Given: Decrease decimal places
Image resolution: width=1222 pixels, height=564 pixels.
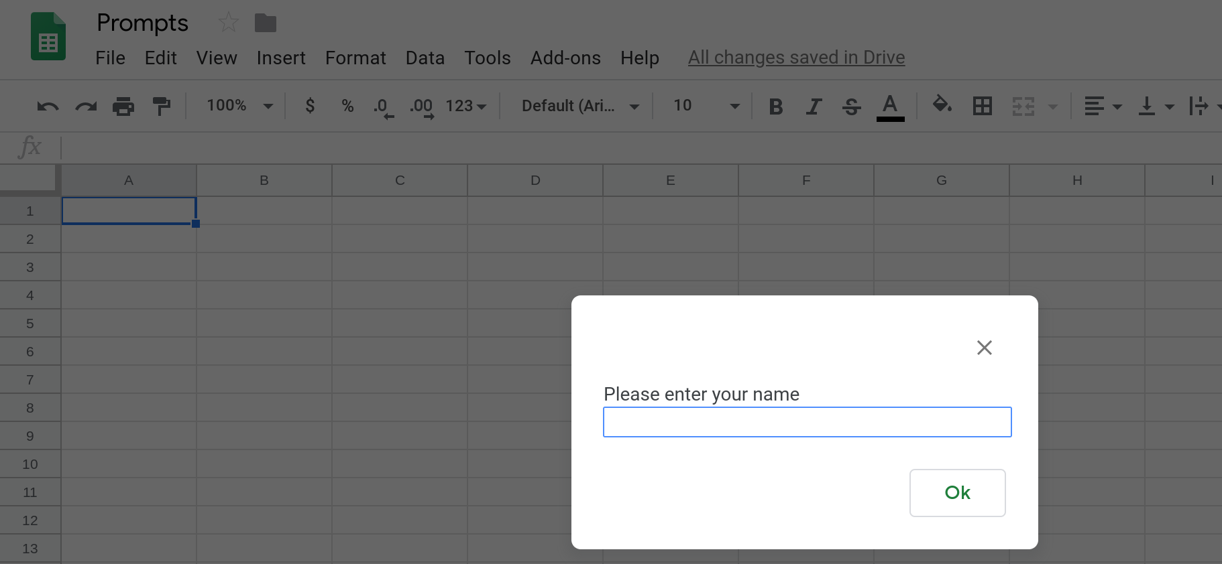Looking at the screenshot, I should [384, 107].
